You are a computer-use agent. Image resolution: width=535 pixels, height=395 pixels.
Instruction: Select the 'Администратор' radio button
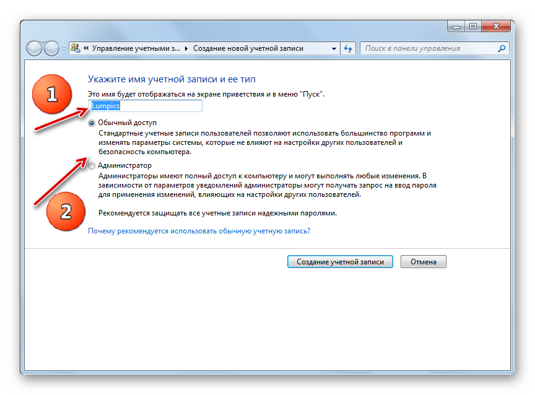click(92, 166)
